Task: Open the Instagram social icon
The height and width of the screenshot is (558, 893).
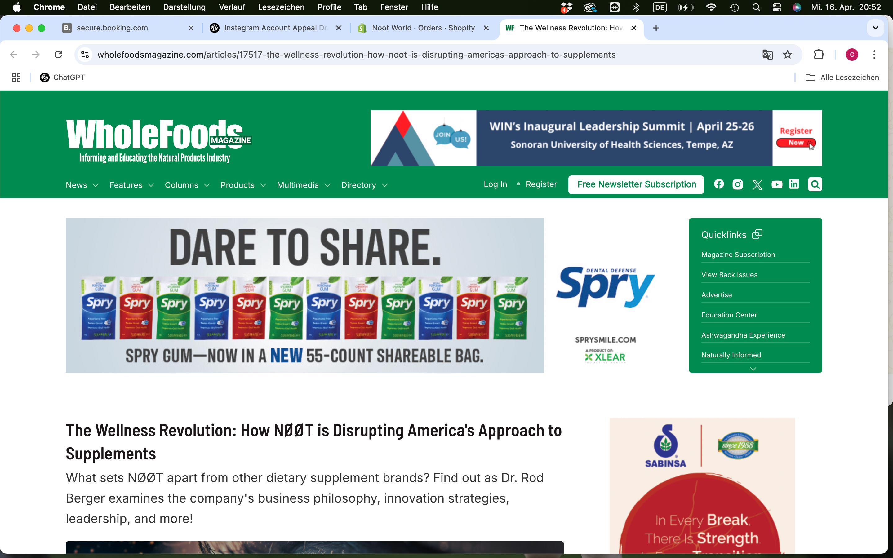Action: click(x=737, y=184)
